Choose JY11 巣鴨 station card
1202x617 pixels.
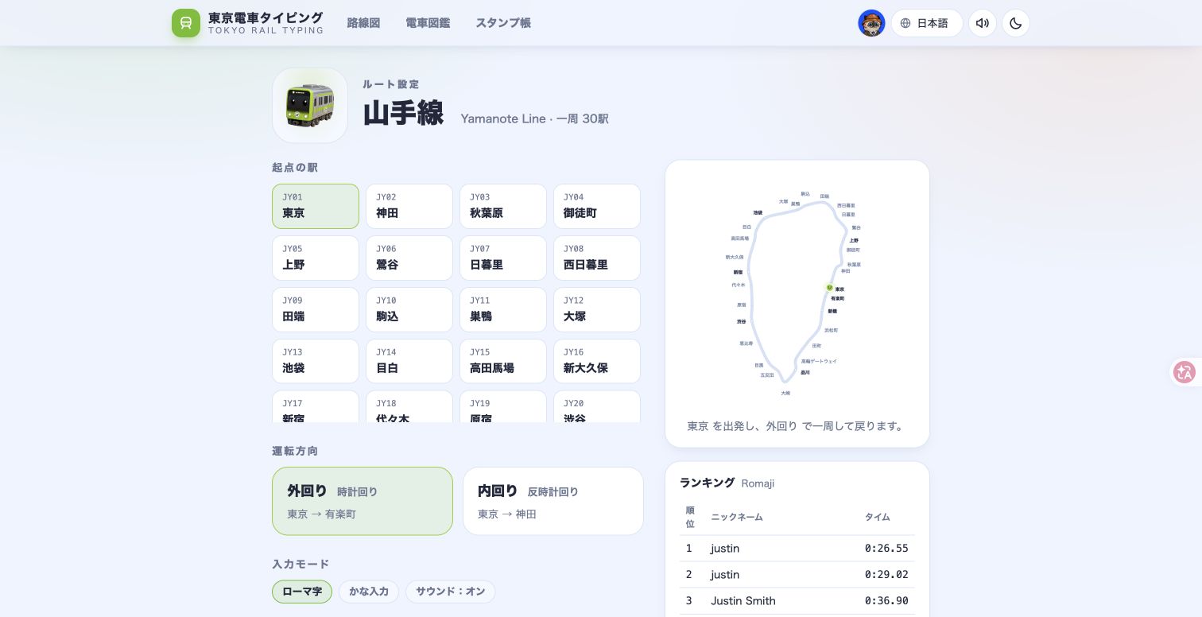point(503,309)
